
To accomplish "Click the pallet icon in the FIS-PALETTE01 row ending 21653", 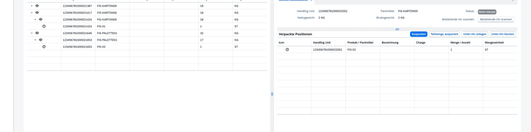I will 41,40.
